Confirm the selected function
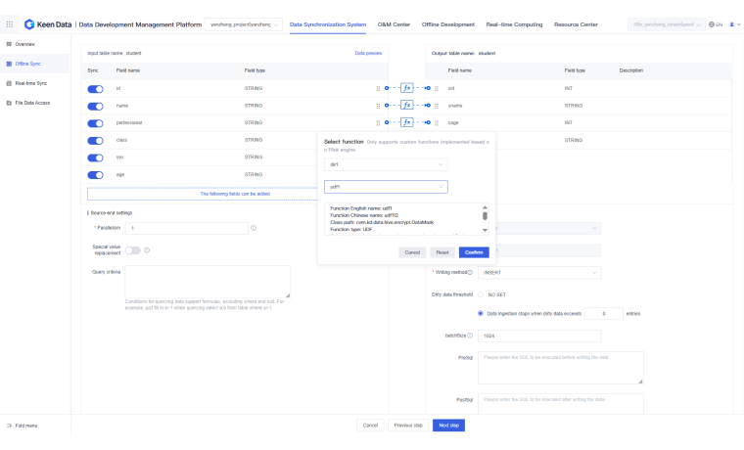Viewport: 744px width, 450px height. click(x=473, y=252)
